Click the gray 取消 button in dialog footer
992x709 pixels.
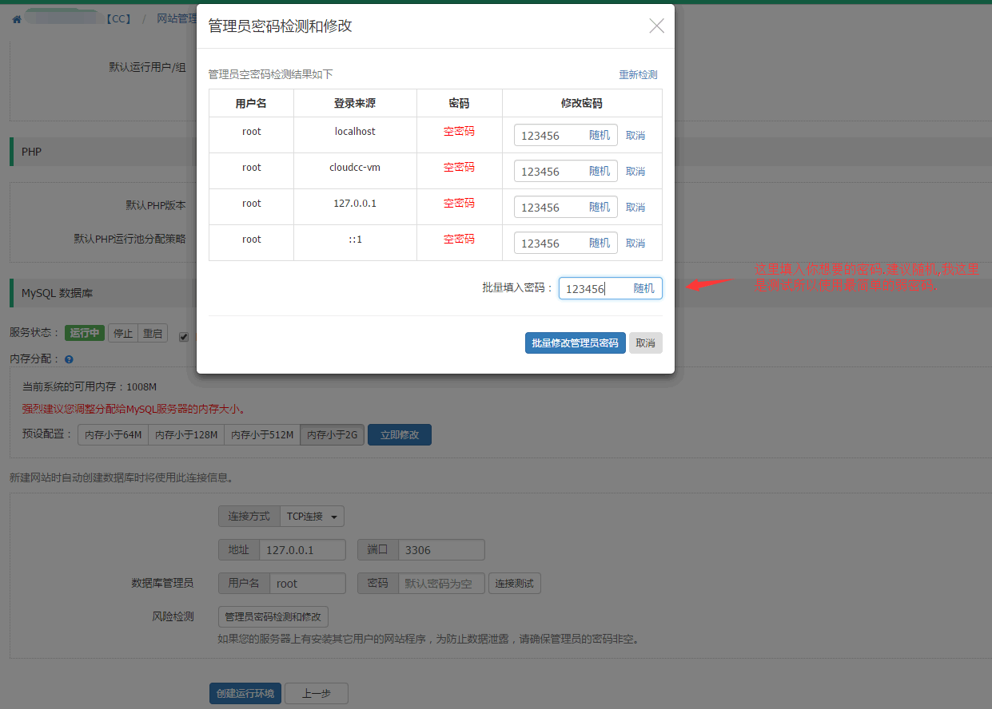(645, 343)
